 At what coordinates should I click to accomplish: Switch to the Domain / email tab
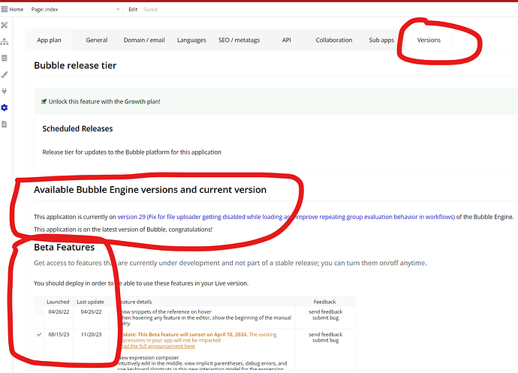click(x=144, y=40)
